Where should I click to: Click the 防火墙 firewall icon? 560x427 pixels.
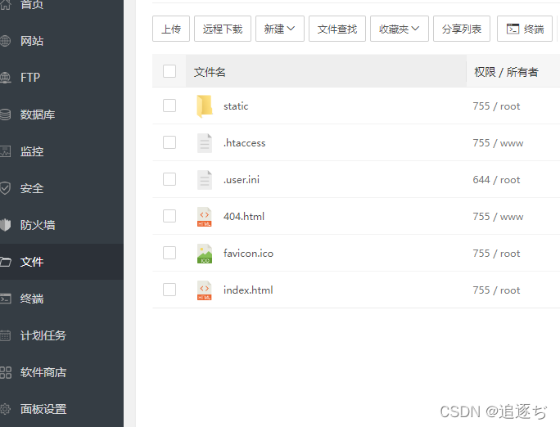pos(5,225)
